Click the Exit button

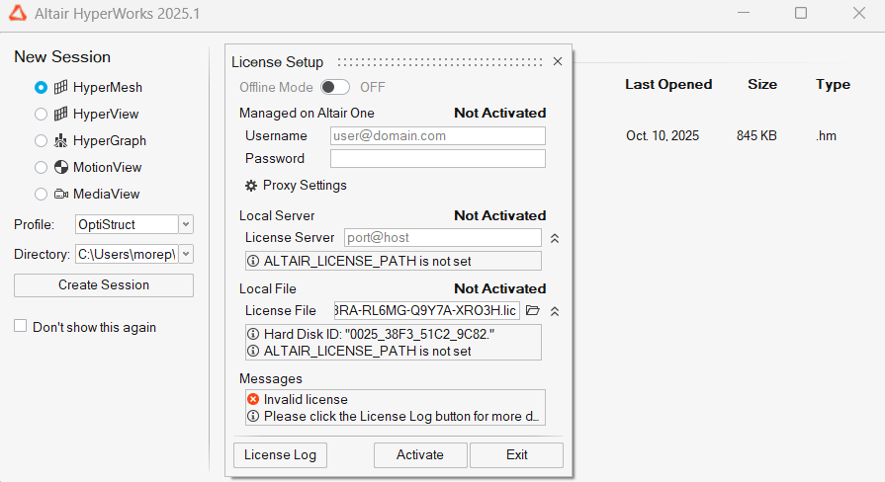pos(516,455)
